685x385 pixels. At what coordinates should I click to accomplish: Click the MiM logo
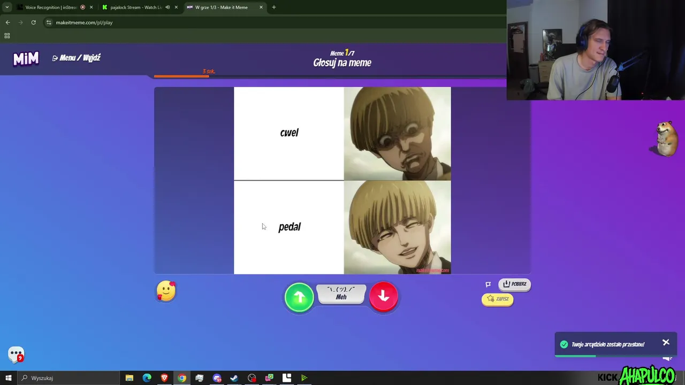(x=26, y=58)
